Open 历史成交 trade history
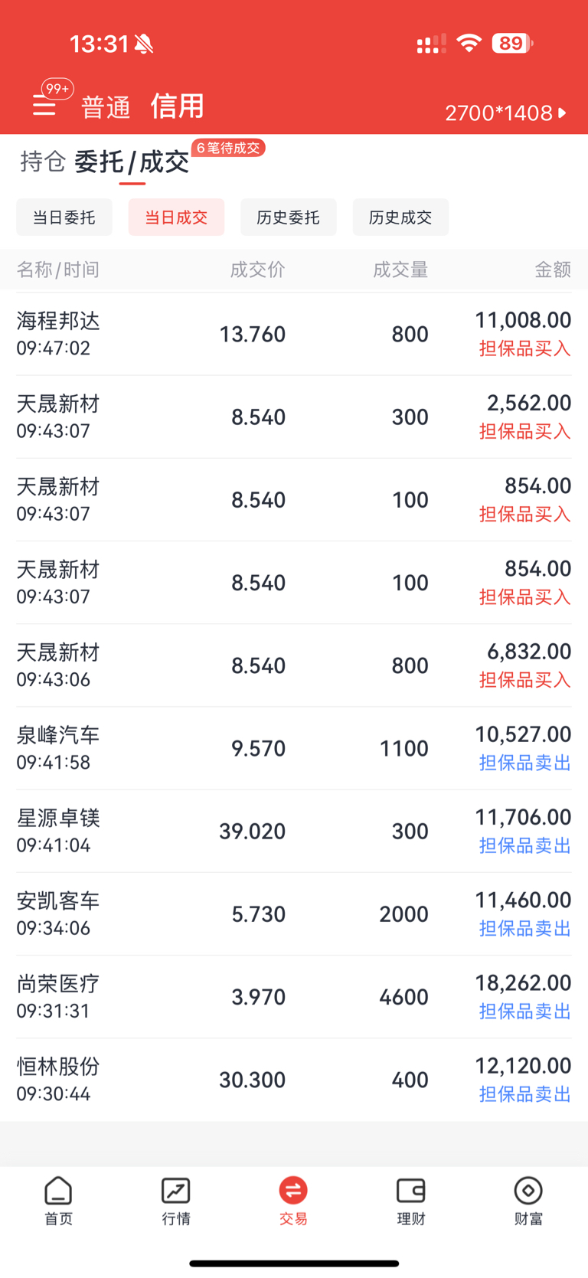588x1278 pixels. click(400, 217)
